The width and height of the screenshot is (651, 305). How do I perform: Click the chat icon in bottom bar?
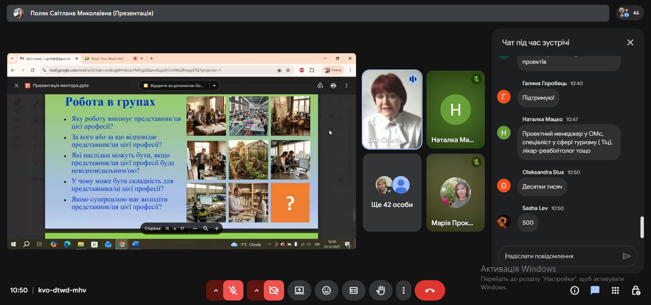(x=595, y=290)
